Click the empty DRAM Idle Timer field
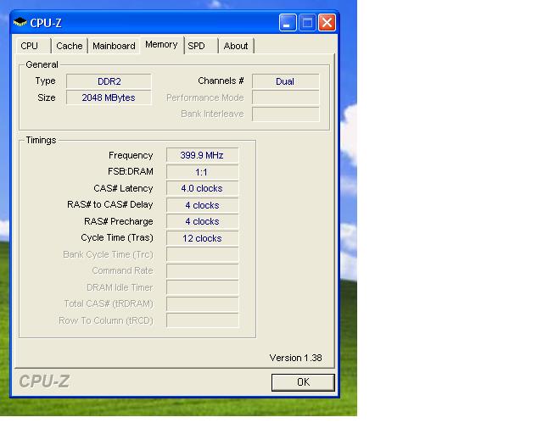Screen dimensions: 543x434 pos(202,287)
